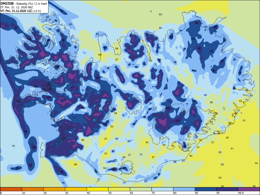The height and width of the screenshot is (195, 260).
Task: Click the map humidity value '63'
Action: click(160, 14)
